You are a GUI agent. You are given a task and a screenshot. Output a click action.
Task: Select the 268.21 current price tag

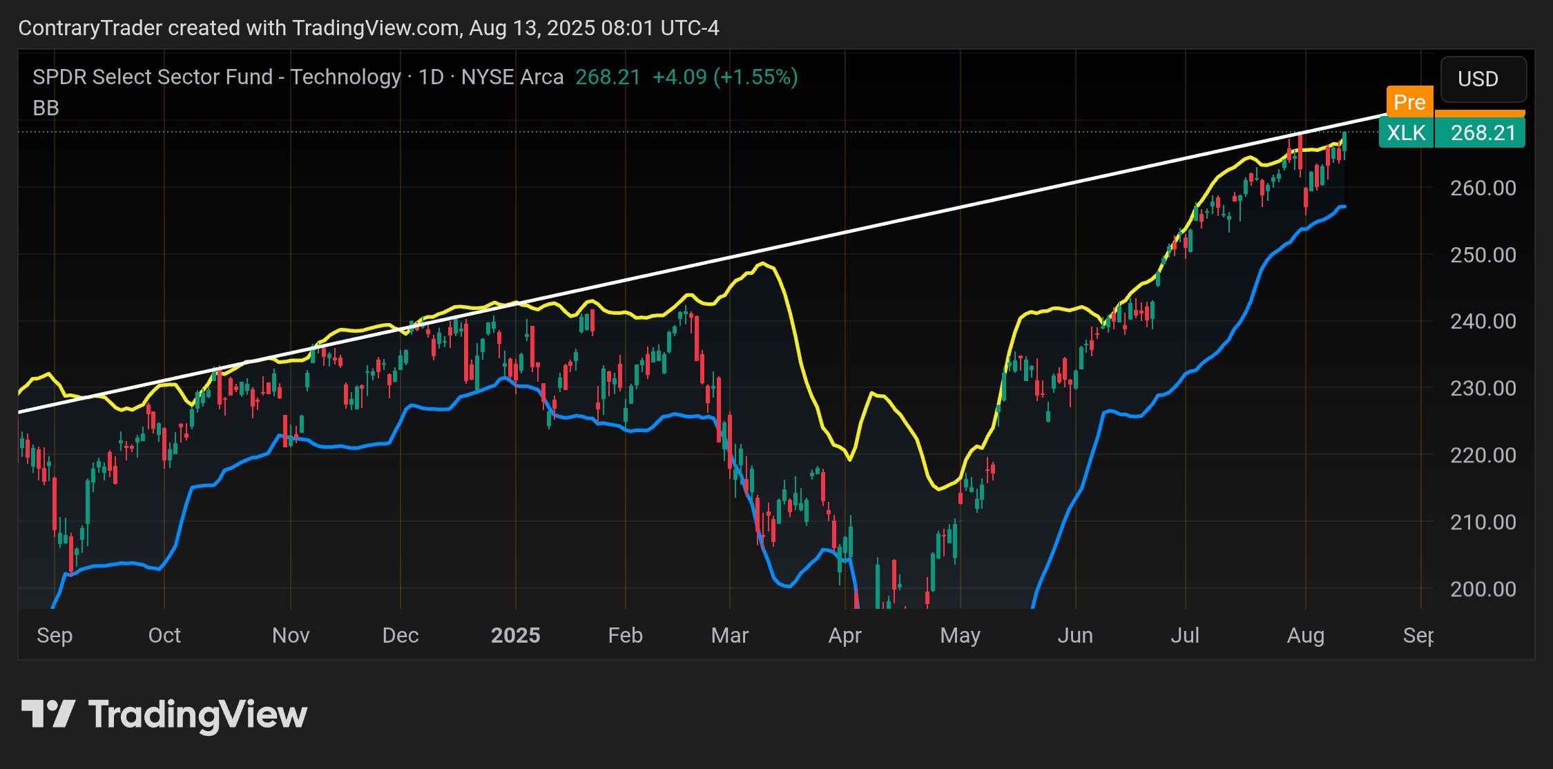click(x=1480, y=133)
